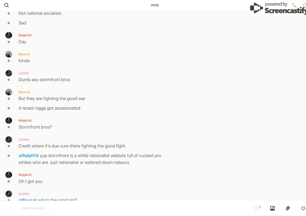Click the Screencastify logo icon
The image size is (306, 216).
(256, 8)
